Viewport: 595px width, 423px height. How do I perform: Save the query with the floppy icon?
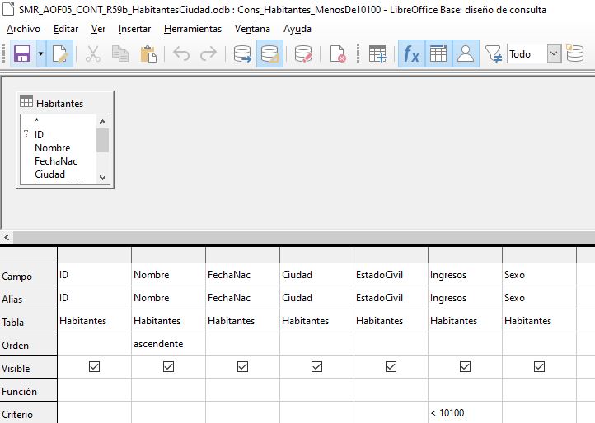(22, 53)
